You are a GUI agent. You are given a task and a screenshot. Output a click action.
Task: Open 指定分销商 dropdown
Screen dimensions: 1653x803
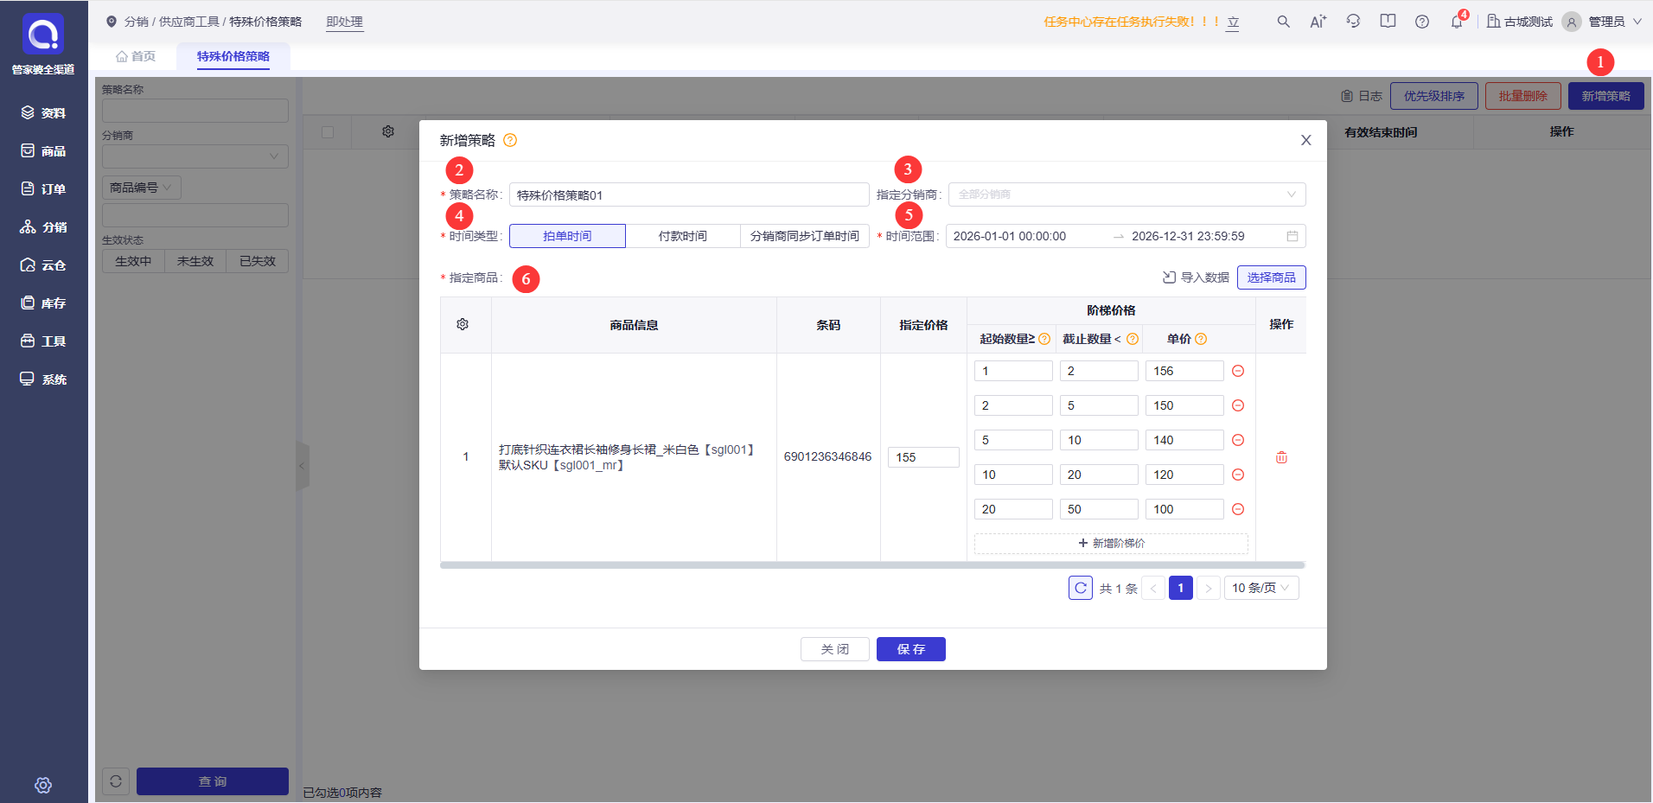[x=1127, y=194]
